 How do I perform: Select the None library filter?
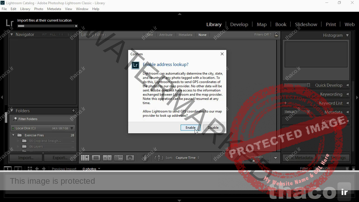pyautogui.click(x=202, y=35)
